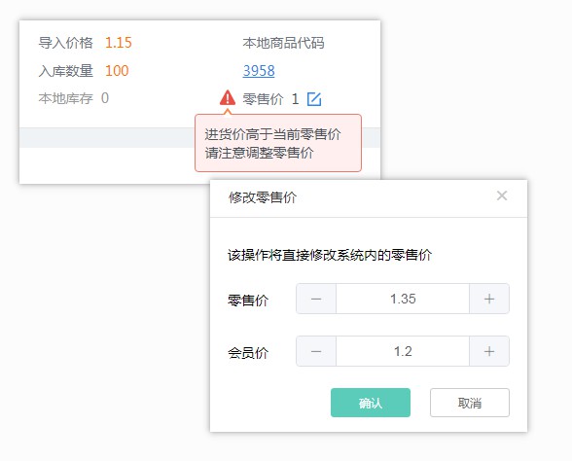Cancel the dialog with 取消 button
The image size is (572, 461).
pos(470,403)
